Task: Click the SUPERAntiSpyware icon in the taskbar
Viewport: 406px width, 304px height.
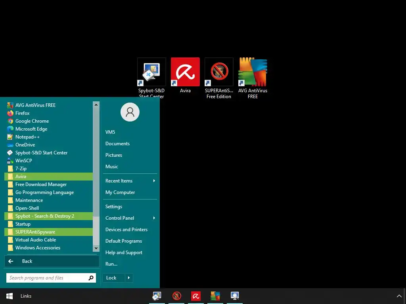Action: pyautogui.click(x=176, y=296)
